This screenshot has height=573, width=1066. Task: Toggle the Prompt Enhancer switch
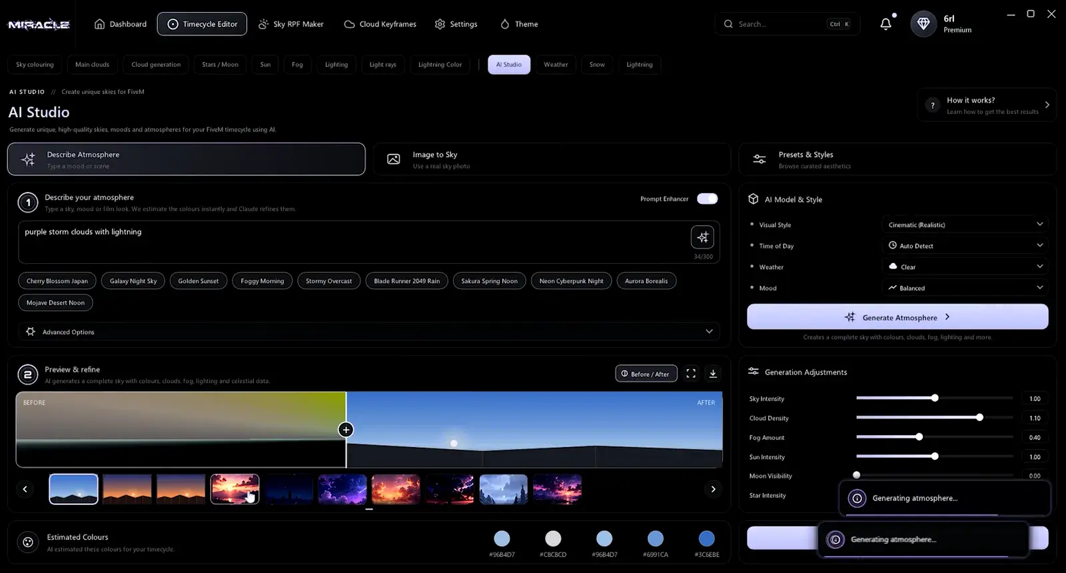coord(708,199)
